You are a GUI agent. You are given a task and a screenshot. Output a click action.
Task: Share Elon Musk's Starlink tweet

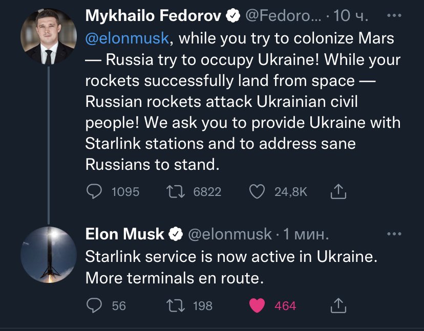[x=339, y=305]
